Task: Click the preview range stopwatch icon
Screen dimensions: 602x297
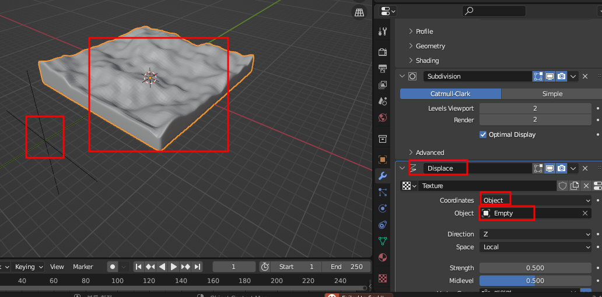Action: tap(264, 267)
